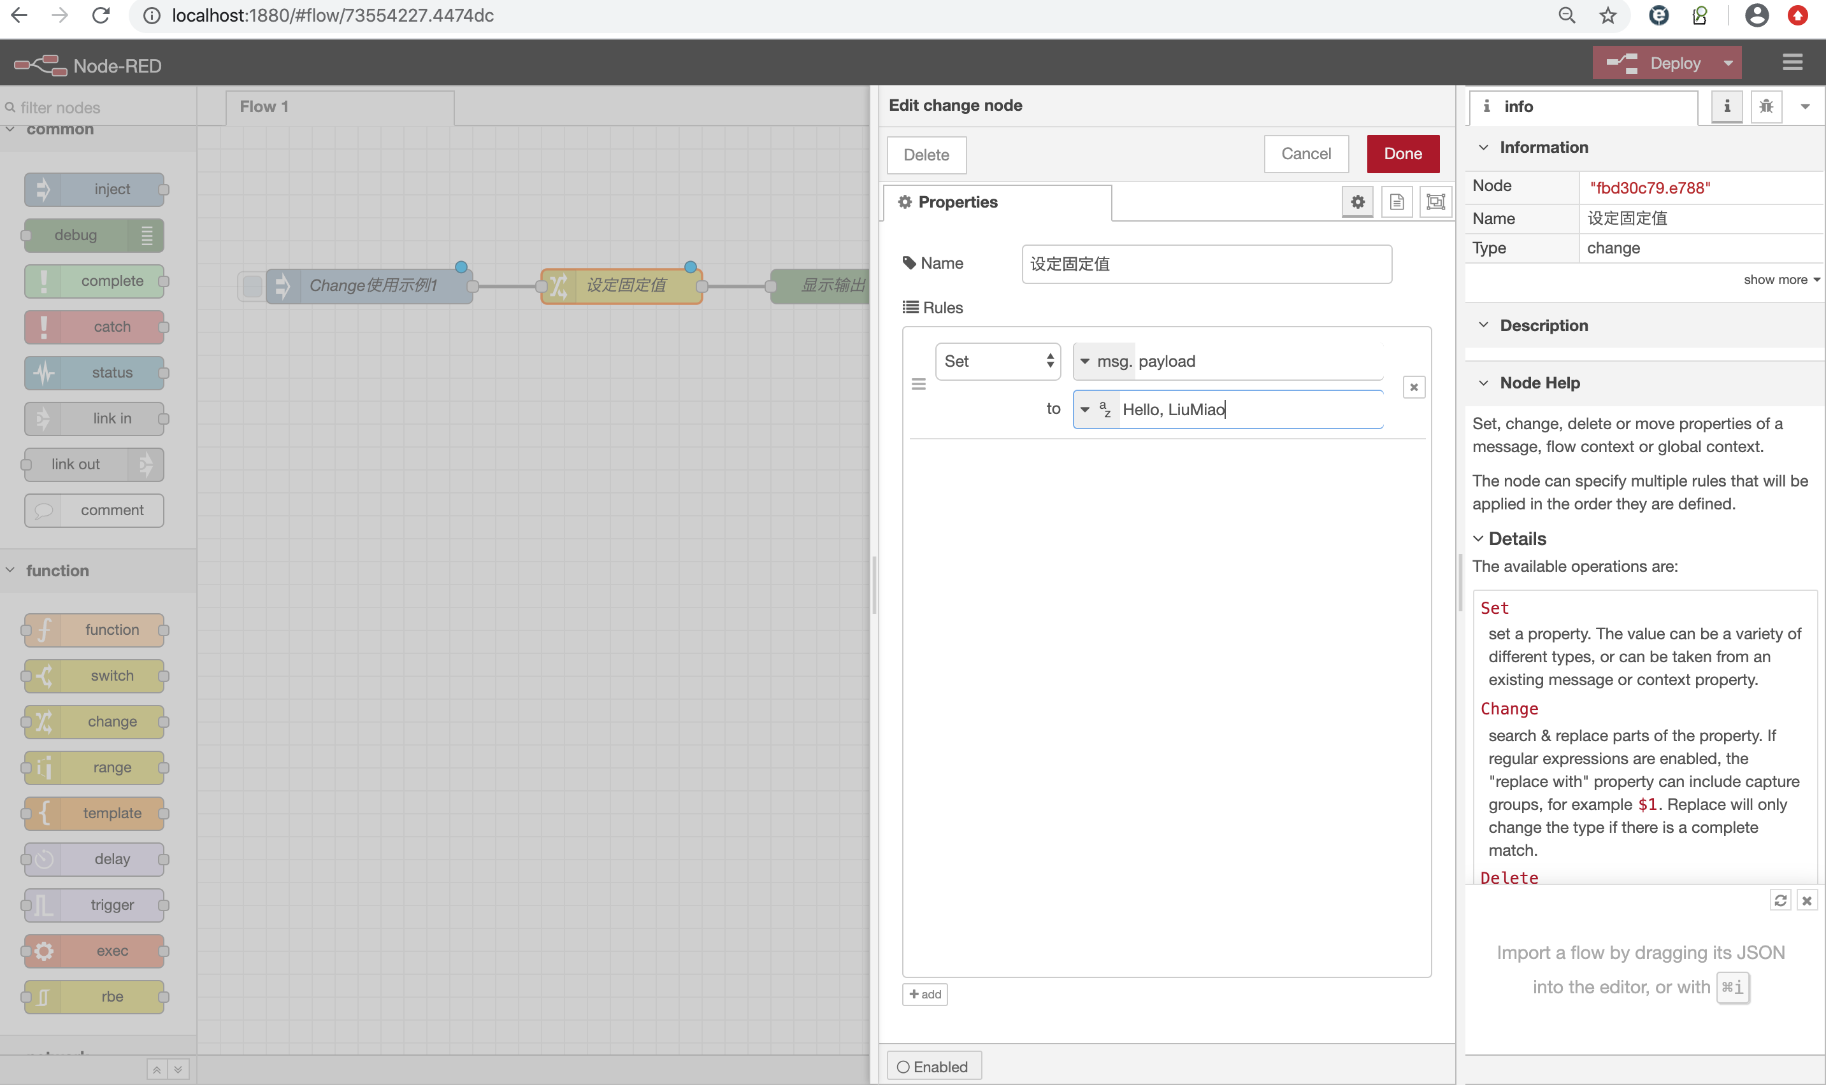This screenshot has height=1085, width=1826.
Task: Open the hamburger main menu
Action: pos(1792,63)
